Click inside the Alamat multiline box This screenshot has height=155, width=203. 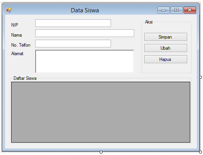(x=85, y=61)
